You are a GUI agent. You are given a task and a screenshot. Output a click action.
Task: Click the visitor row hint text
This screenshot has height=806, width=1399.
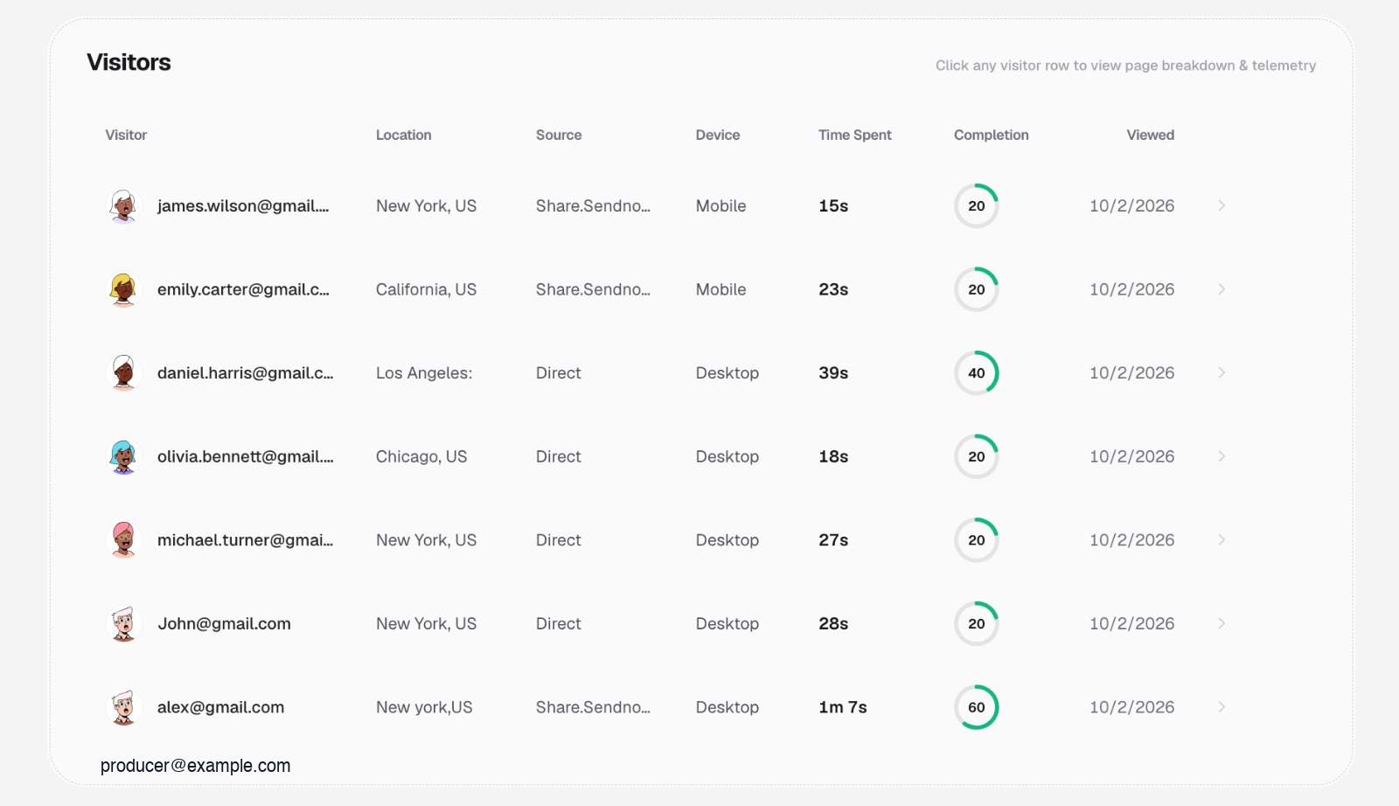1125,66
